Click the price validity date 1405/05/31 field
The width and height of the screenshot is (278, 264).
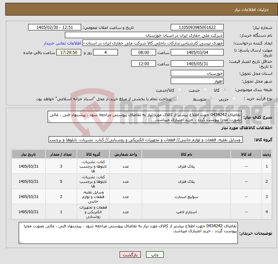click(x=197, y=64)
